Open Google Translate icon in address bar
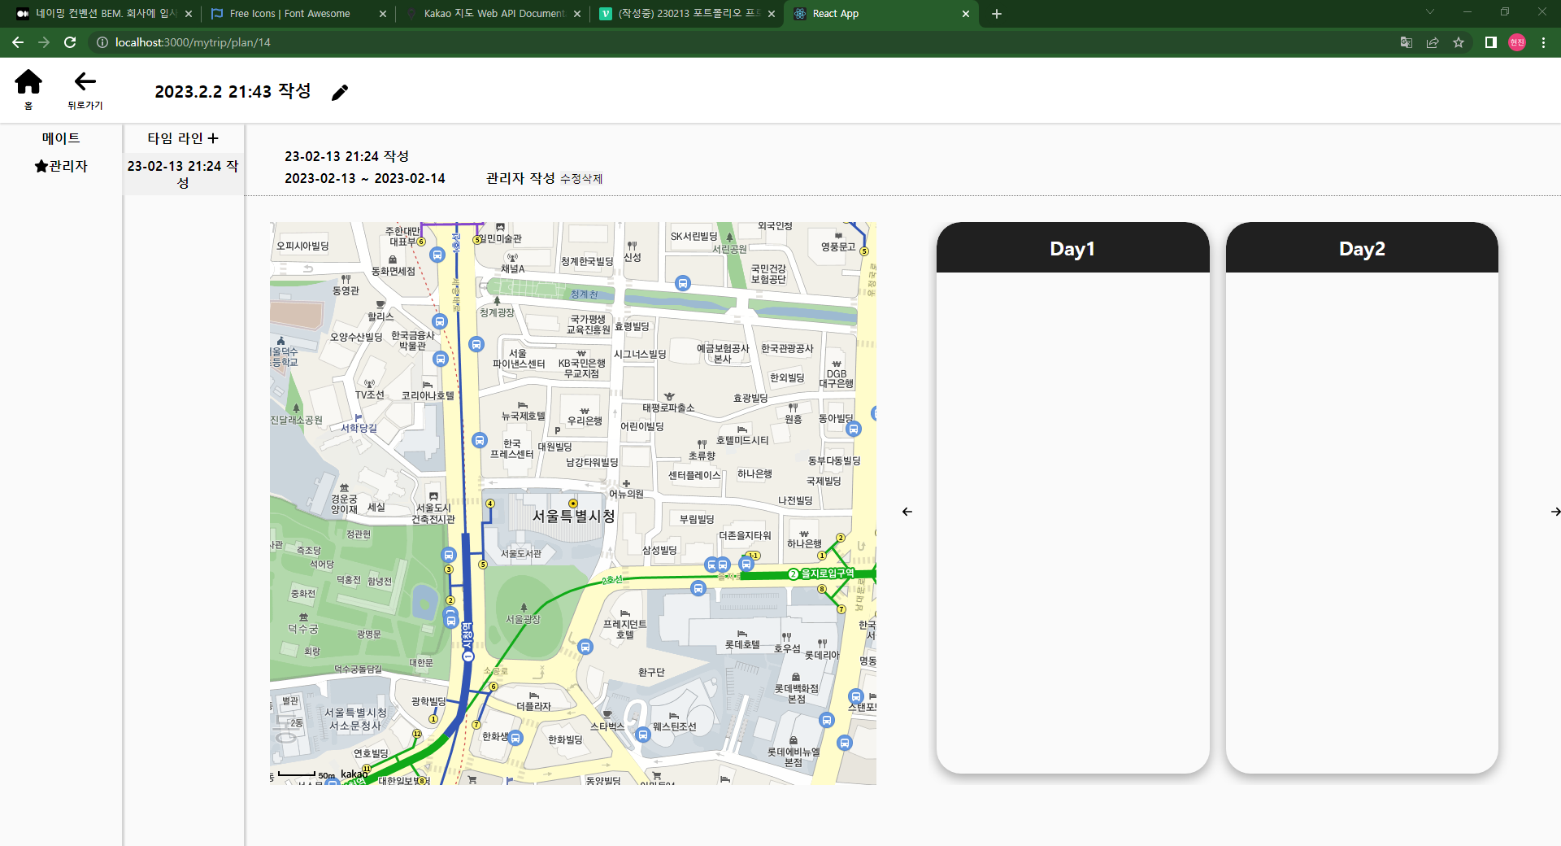1561x846 pixels. click(1407, 42)
